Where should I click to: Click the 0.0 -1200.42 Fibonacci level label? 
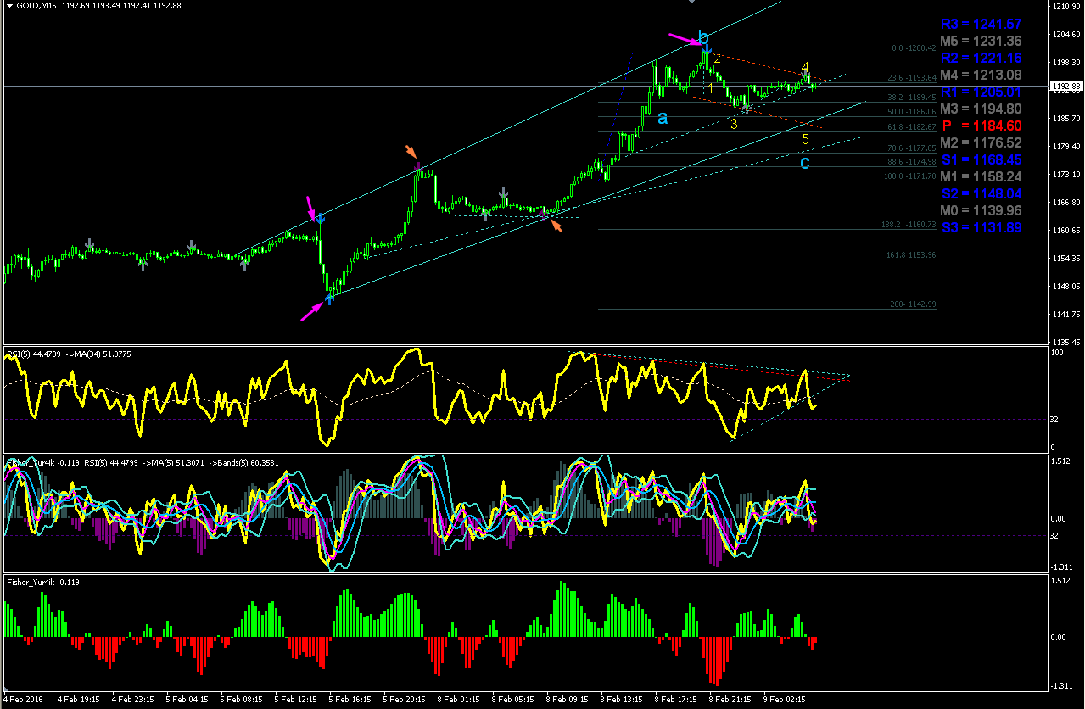click(x=914, y=48)
